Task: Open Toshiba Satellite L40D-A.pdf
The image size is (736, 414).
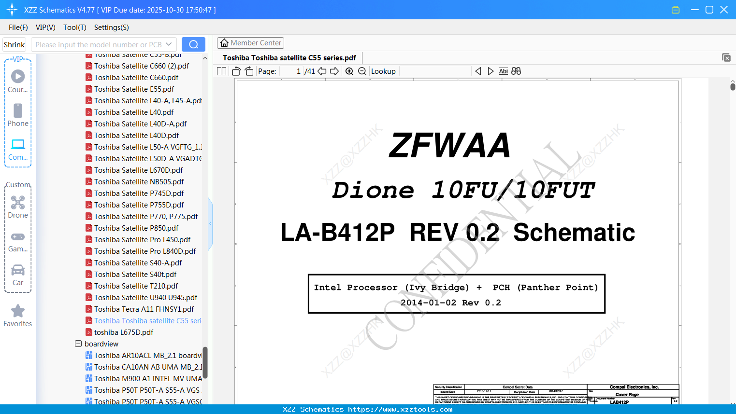Action: (x=136, y=124)
